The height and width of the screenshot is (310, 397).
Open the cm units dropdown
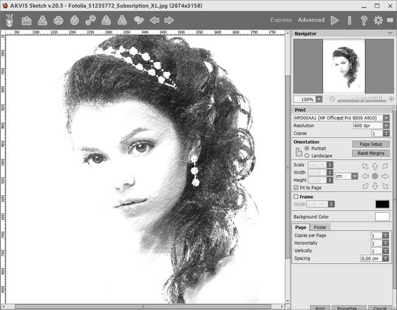354,176
